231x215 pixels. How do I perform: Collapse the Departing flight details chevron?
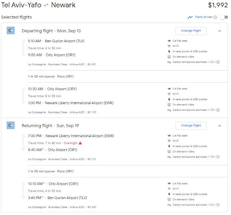tap(219, 31)
